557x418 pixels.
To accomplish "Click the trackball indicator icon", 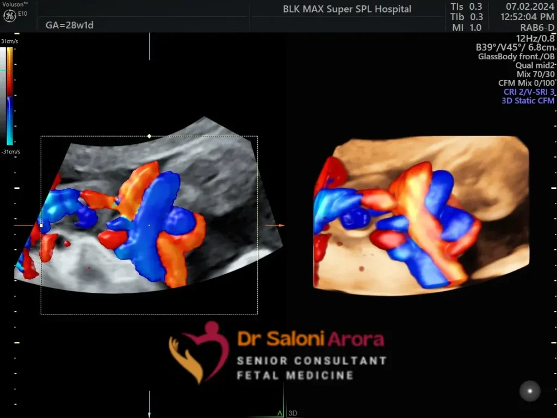I will click(x=530, y=391).
